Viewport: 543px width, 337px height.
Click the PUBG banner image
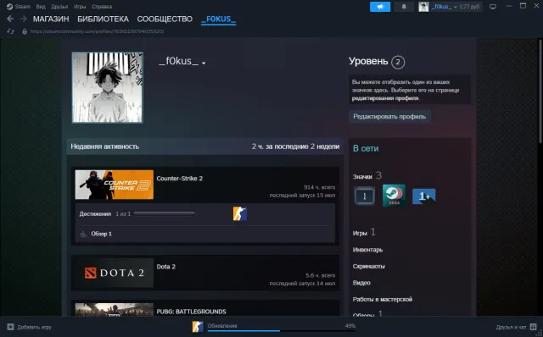click(115, 310)
